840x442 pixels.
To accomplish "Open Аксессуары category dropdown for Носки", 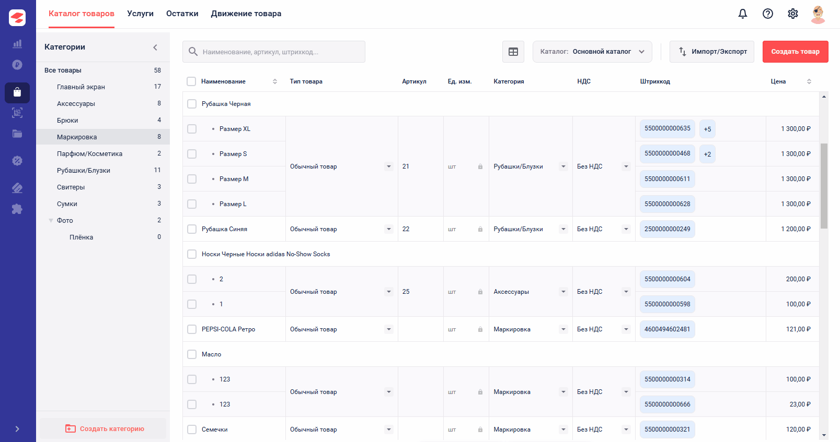I will coord(563,292).
